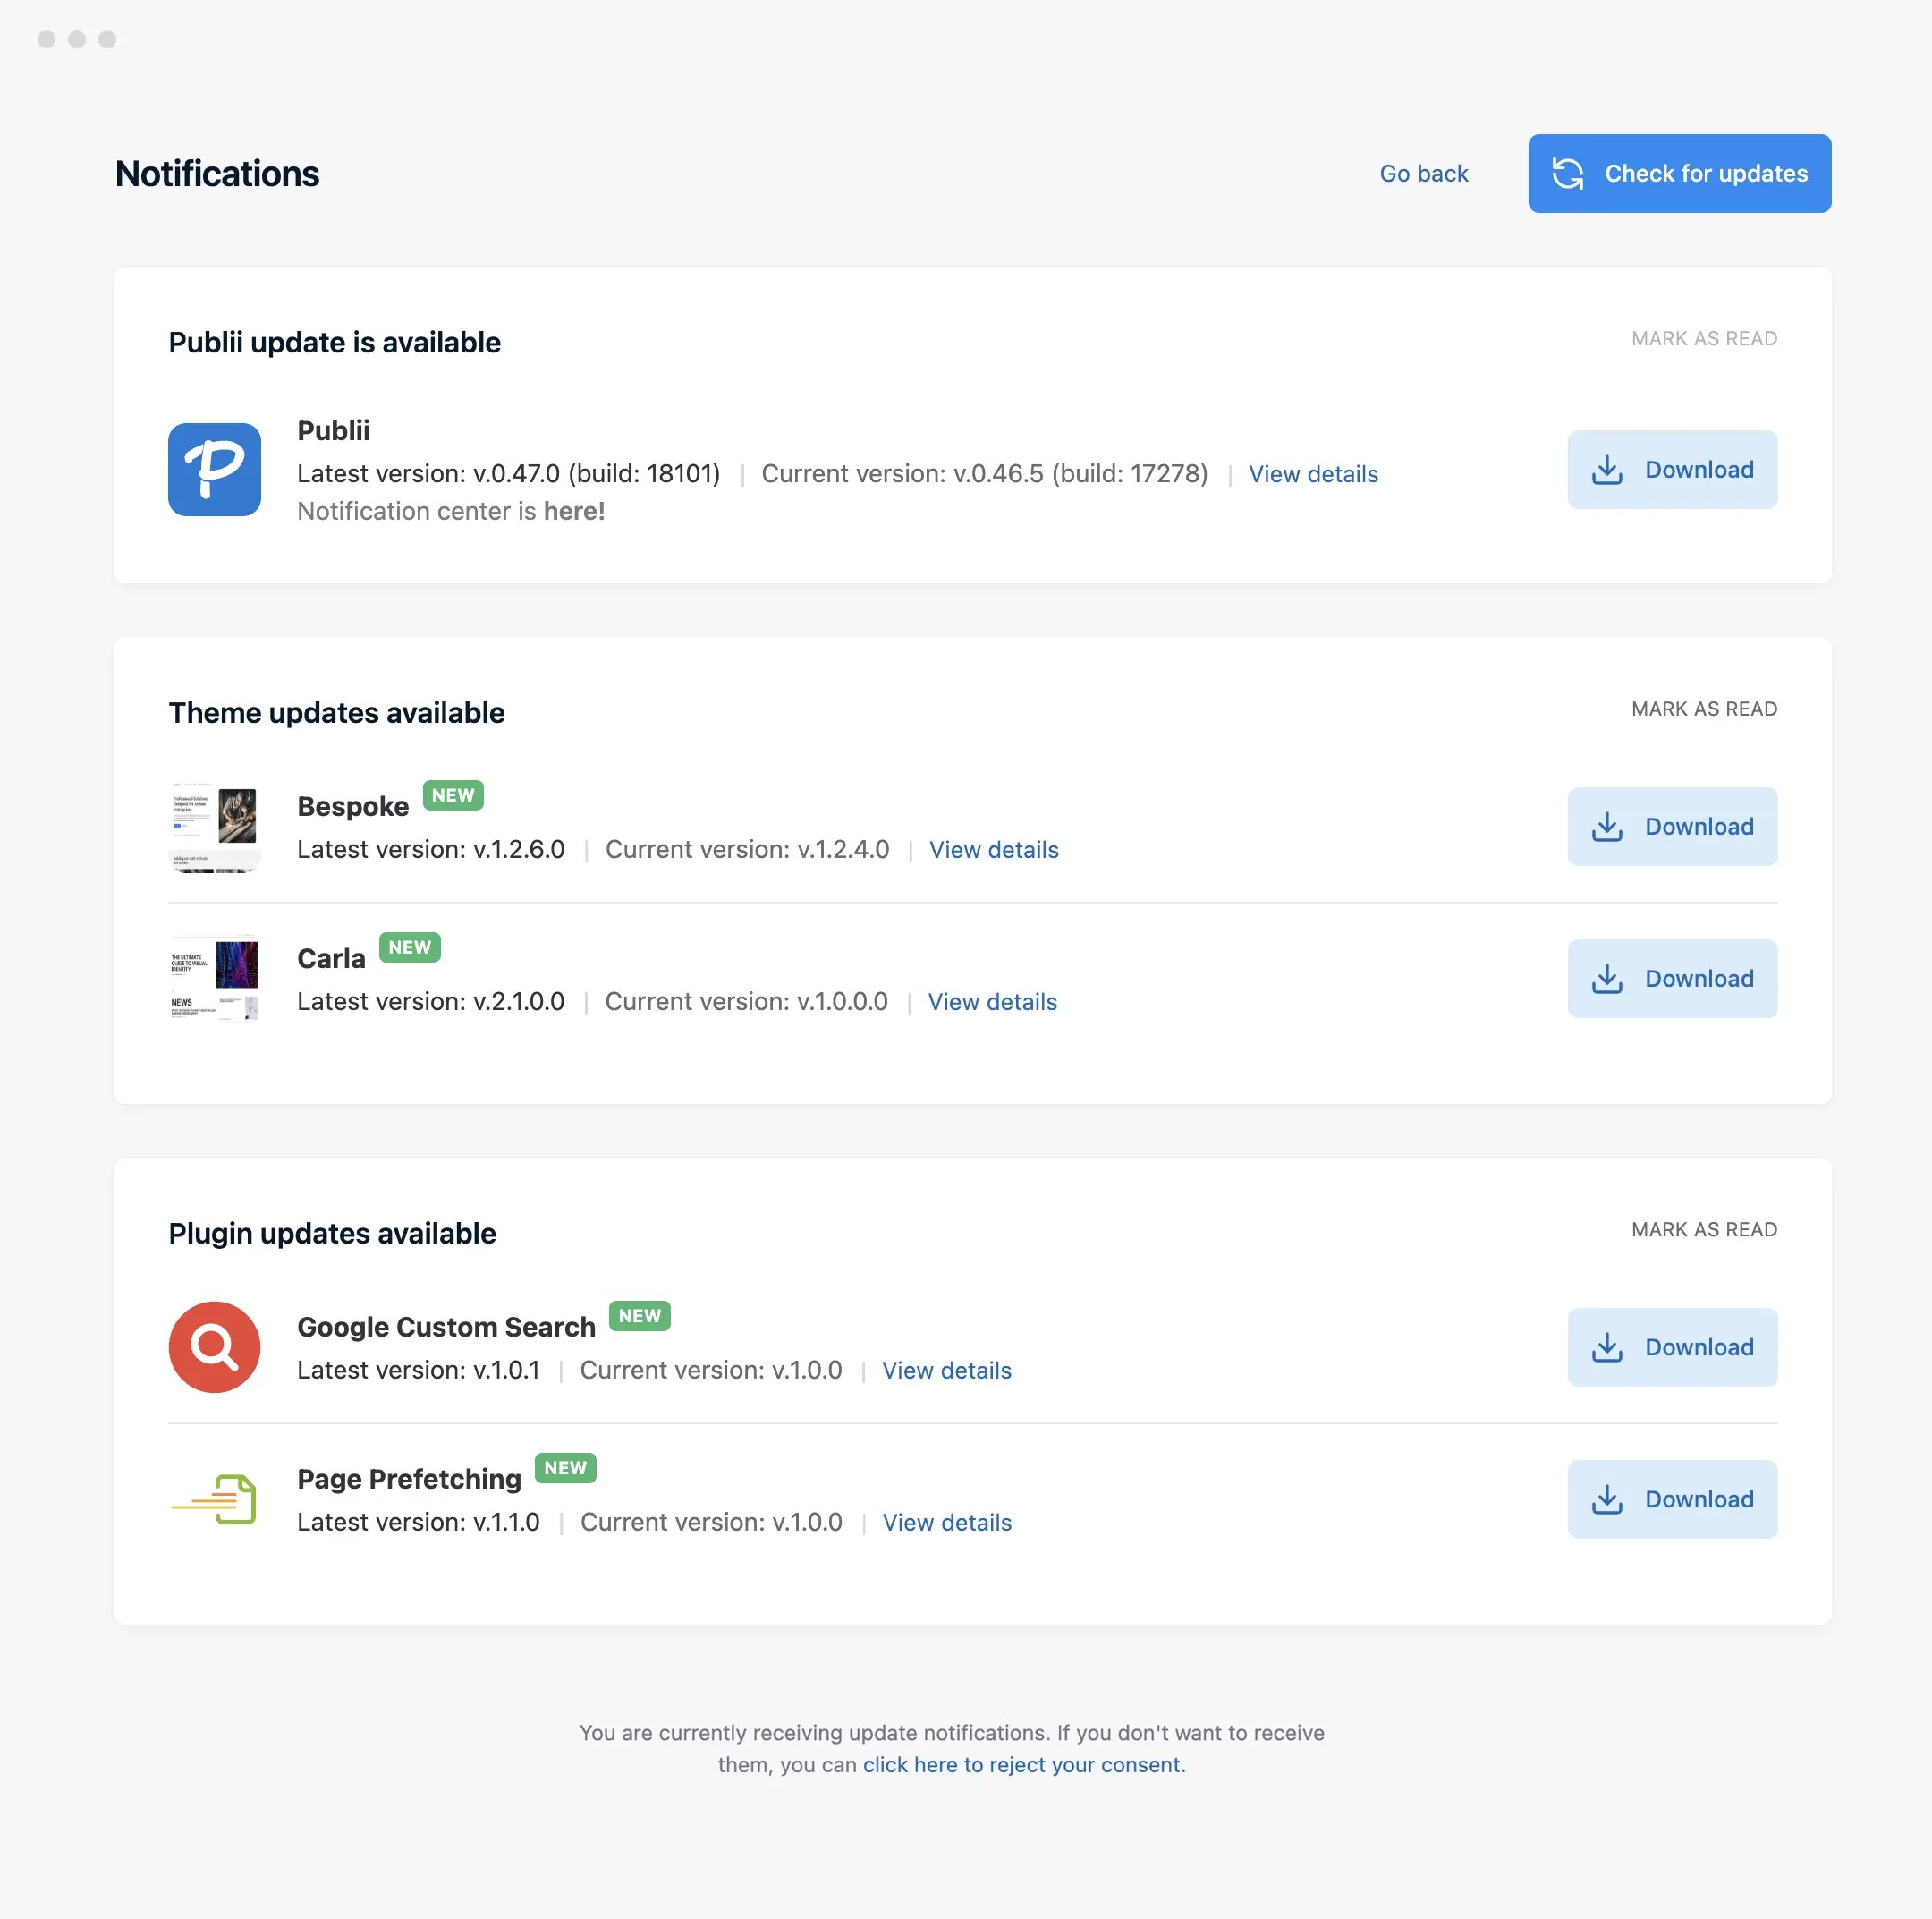Download the Google Custom Search plugin update
The height and width of the screenshot is (1919, 1932).
(1671, 1347)
